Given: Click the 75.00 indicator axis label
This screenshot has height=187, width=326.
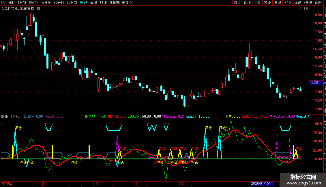Looking at the screenshot, I should [318, 133].
